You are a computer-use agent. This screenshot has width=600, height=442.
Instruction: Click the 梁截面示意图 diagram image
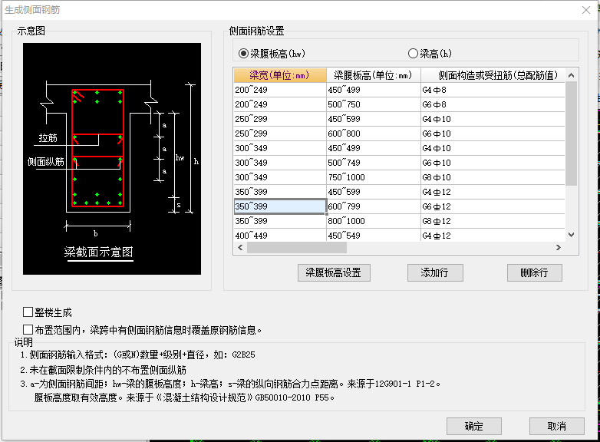[112, 158]
